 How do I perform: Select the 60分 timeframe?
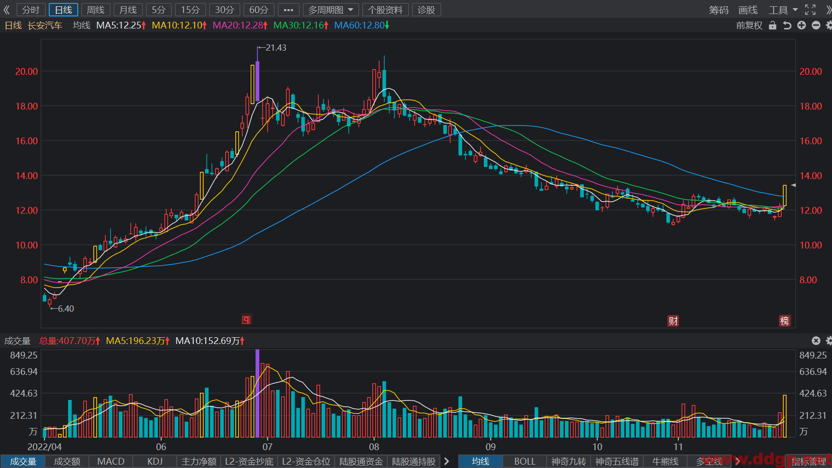pyautogui.click(x=259, y=10)
